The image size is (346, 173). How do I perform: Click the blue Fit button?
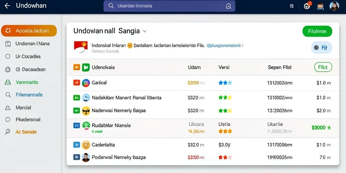[321, 47]
